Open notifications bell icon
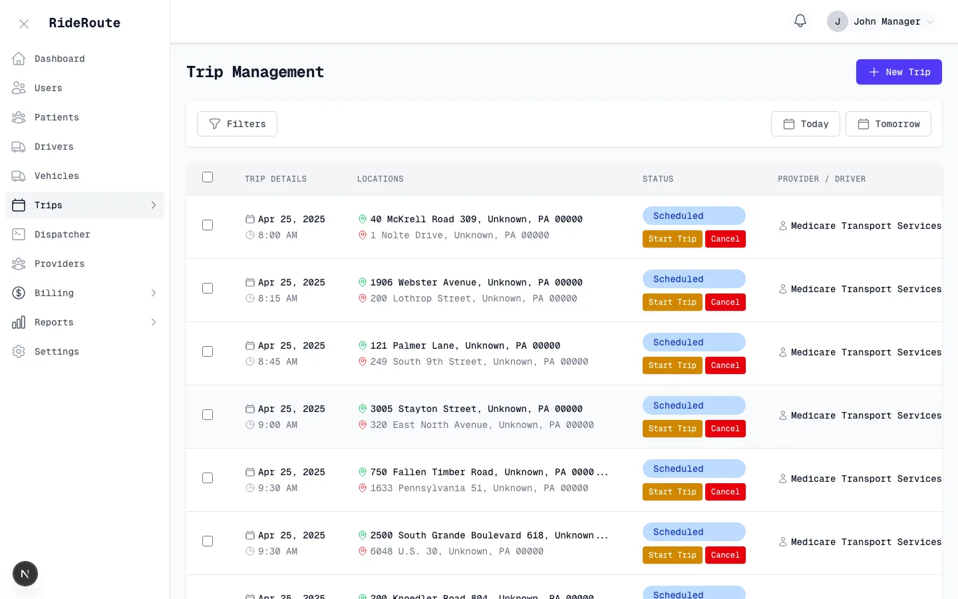 tap(800, 21)
